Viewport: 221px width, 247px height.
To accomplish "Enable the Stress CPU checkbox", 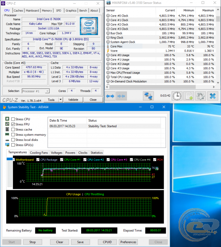I will (x=13, y=119).
